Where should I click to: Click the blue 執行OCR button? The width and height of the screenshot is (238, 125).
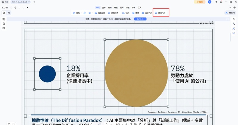pos(140,19)
